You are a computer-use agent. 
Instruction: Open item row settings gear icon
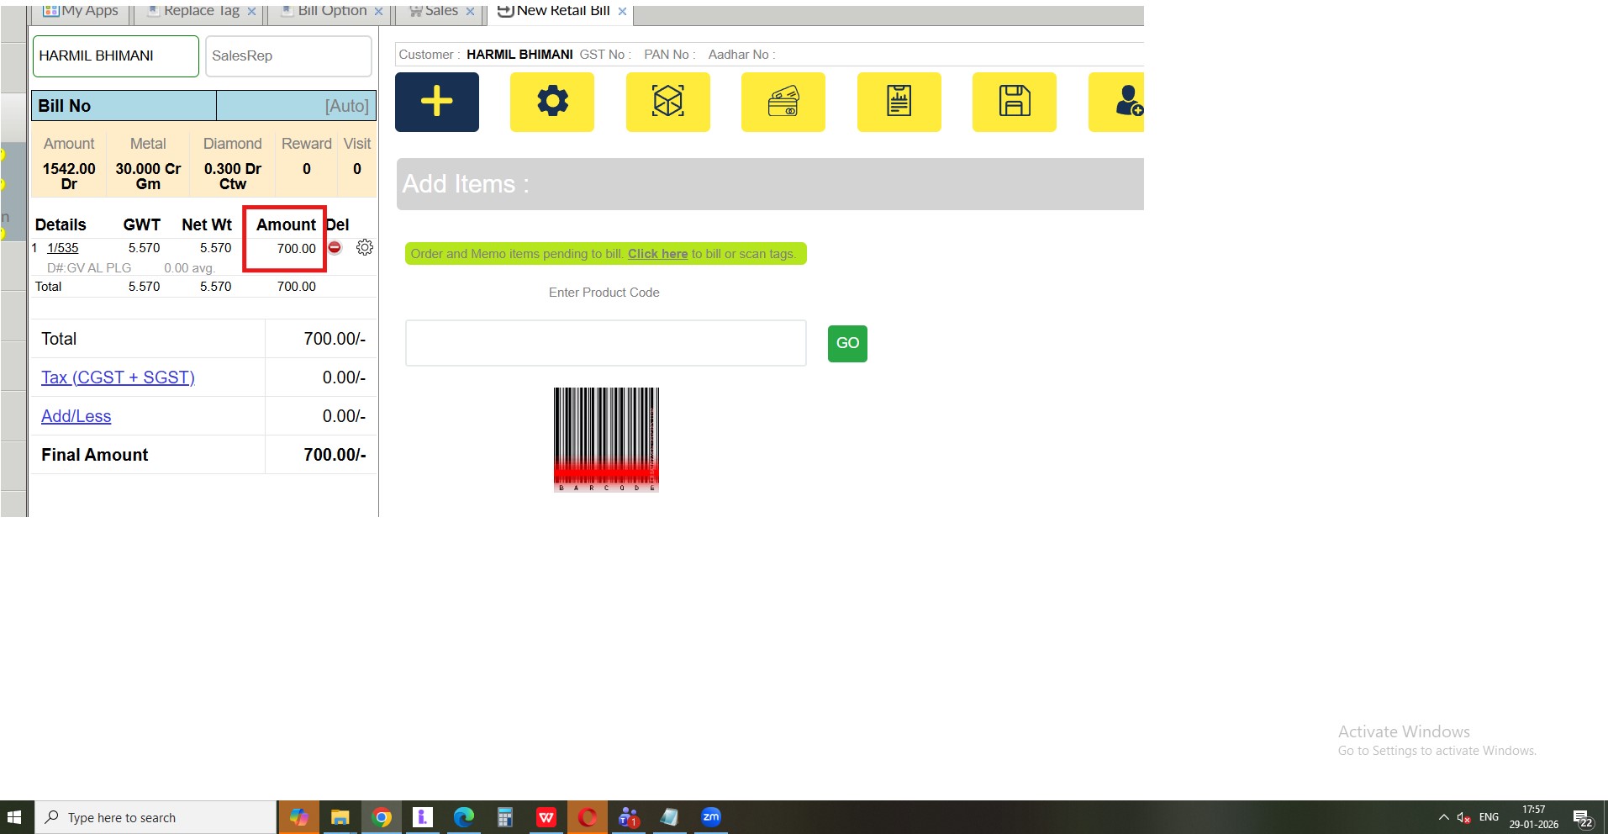point(364,247)
